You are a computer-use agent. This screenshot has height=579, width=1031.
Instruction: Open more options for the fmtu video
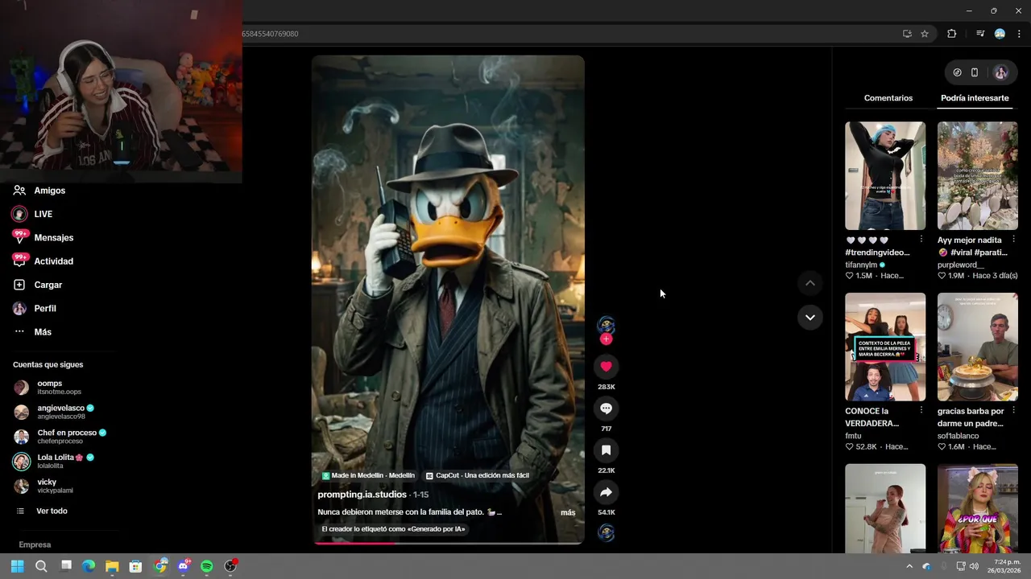click(x=921, y=411)
